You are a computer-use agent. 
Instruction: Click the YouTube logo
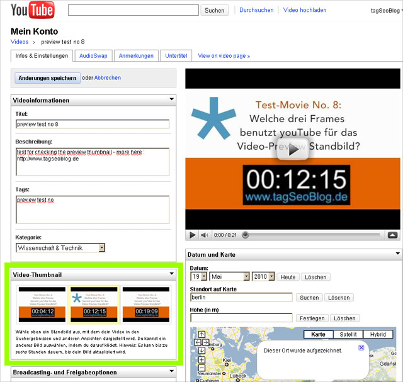click(33, 10)
